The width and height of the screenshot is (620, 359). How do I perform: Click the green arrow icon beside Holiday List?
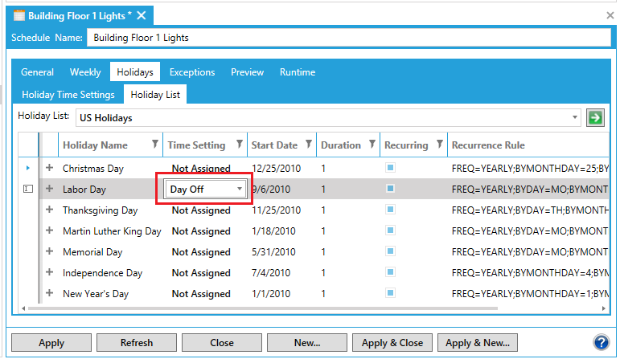coord(594,118)
